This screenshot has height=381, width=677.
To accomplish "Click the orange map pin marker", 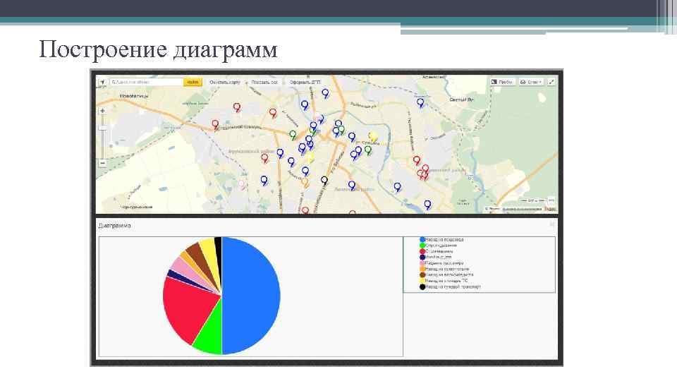I will coord(305,183).
